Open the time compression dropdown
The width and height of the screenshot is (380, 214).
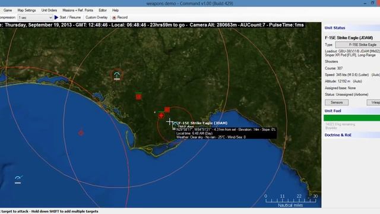tap(35, 18)
